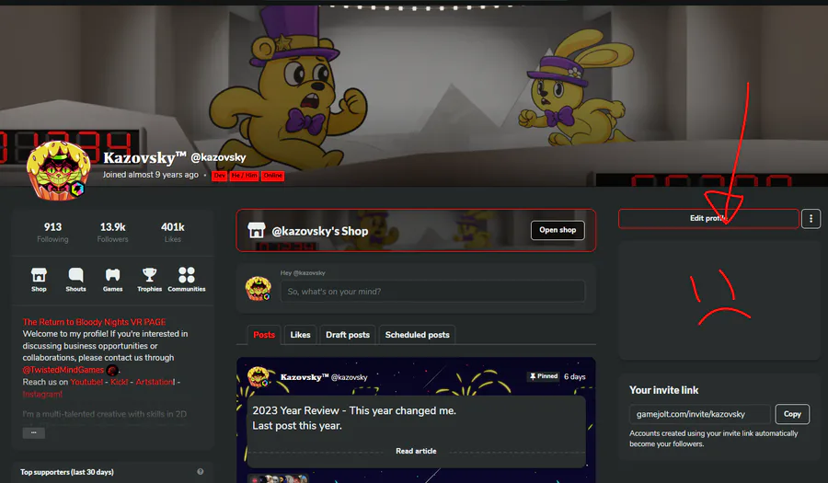
Task: Click the '6 days' post timestamp
Action: (x=574, y=376)
